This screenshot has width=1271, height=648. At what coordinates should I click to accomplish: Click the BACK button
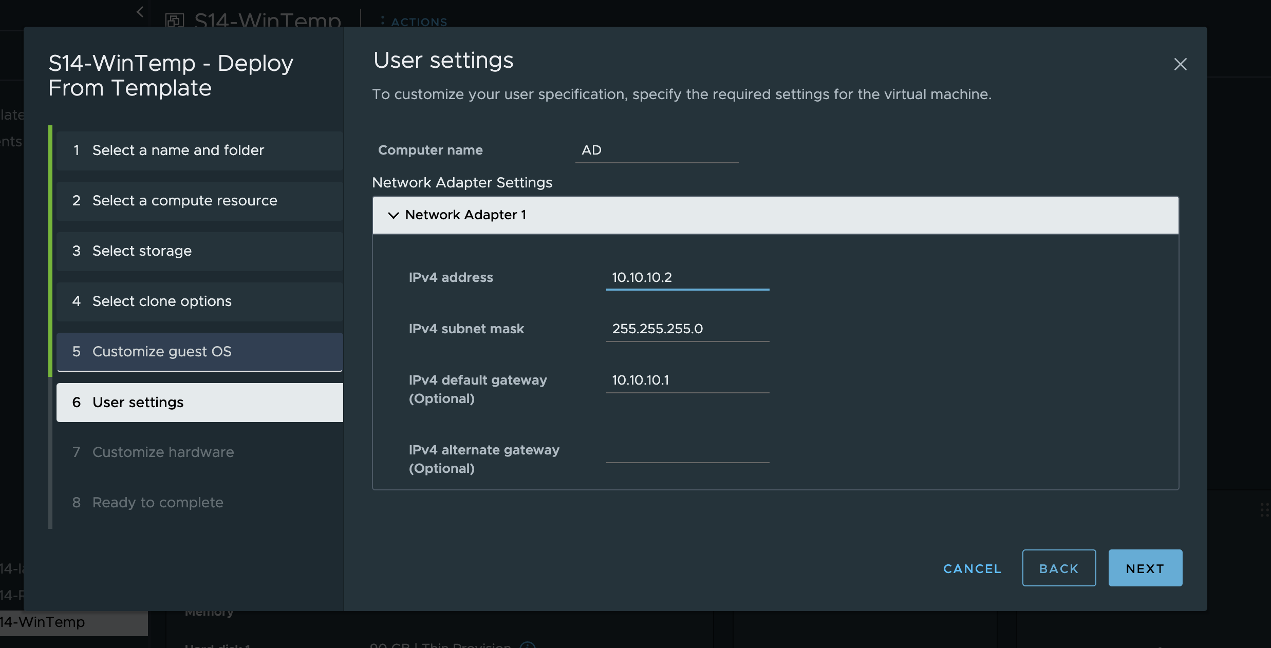[1058, 568]
